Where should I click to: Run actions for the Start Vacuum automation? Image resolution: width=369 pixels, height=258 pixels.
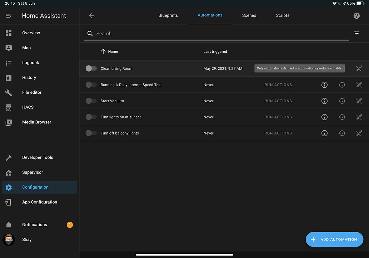click(x=278, y=101)
